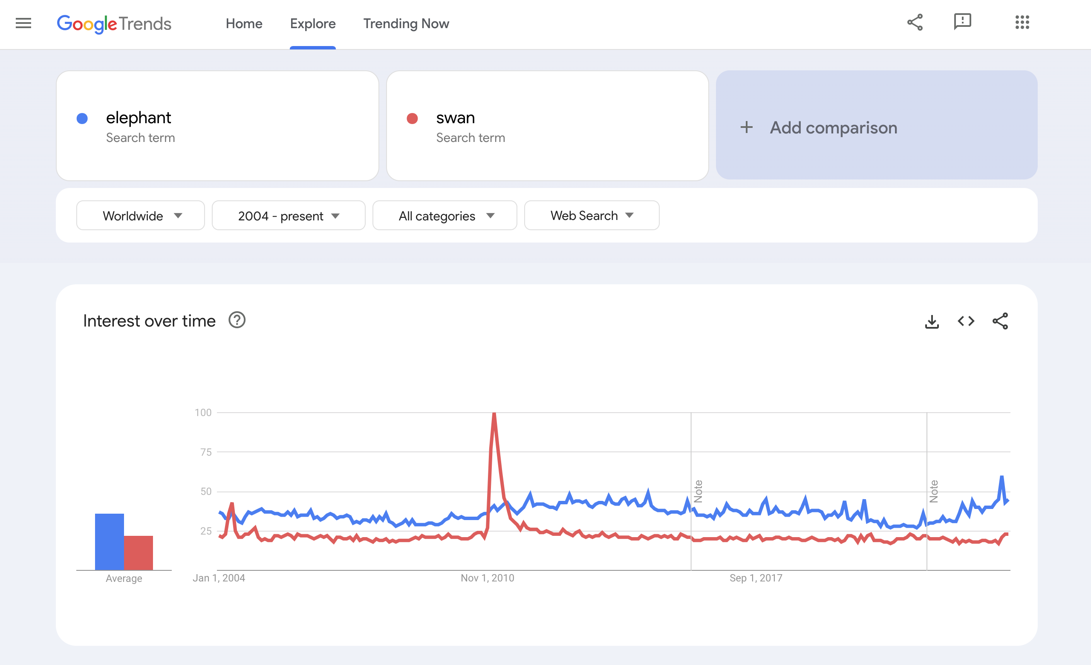Edit the swan search term field
Viewport: 1091px width, 665px height.
pos(547,125)
